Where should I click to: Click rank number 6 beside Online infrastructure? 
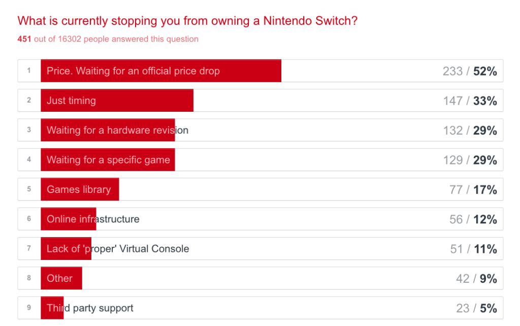click(29, 219)
